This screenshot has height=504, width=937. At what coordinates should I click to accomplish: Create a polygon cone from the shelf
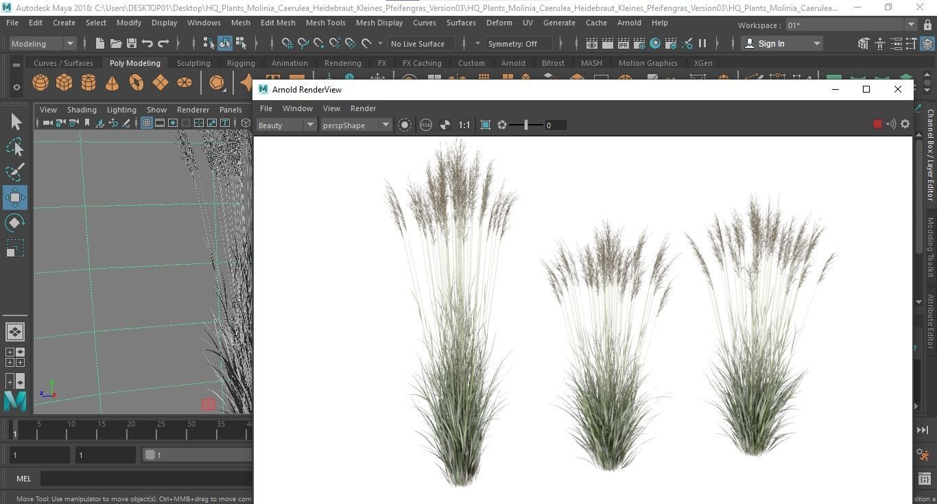click(112, 83)
